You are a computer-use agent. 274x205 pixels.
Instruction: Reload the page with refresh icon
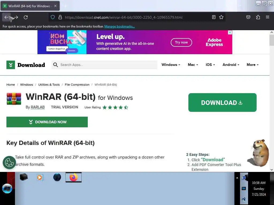pos(26,17)
